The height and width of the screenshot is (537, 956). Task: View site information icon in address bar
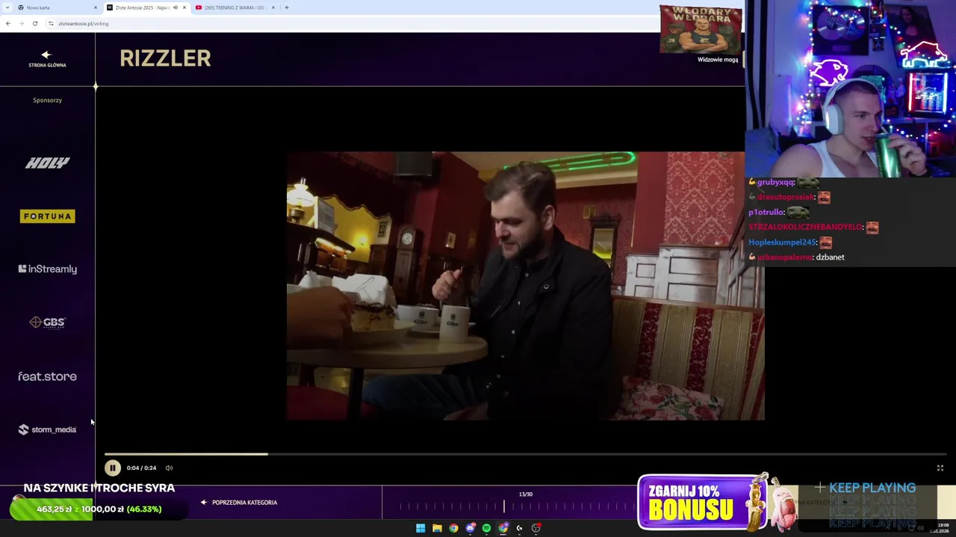51,23
